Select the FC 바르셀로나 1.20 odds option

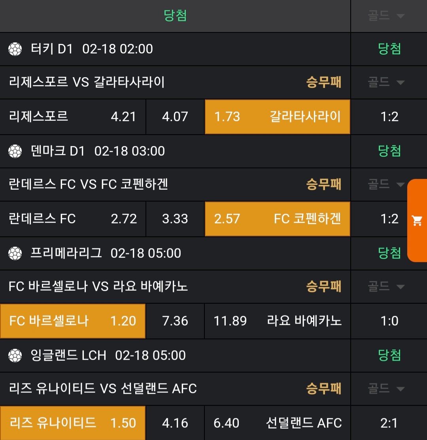(73, 321)
